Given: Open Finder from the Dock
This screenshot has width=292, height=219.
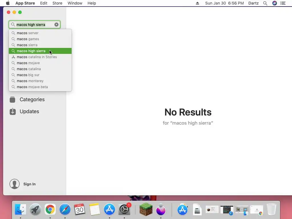Looking at the screenshot, I should 21,209.
